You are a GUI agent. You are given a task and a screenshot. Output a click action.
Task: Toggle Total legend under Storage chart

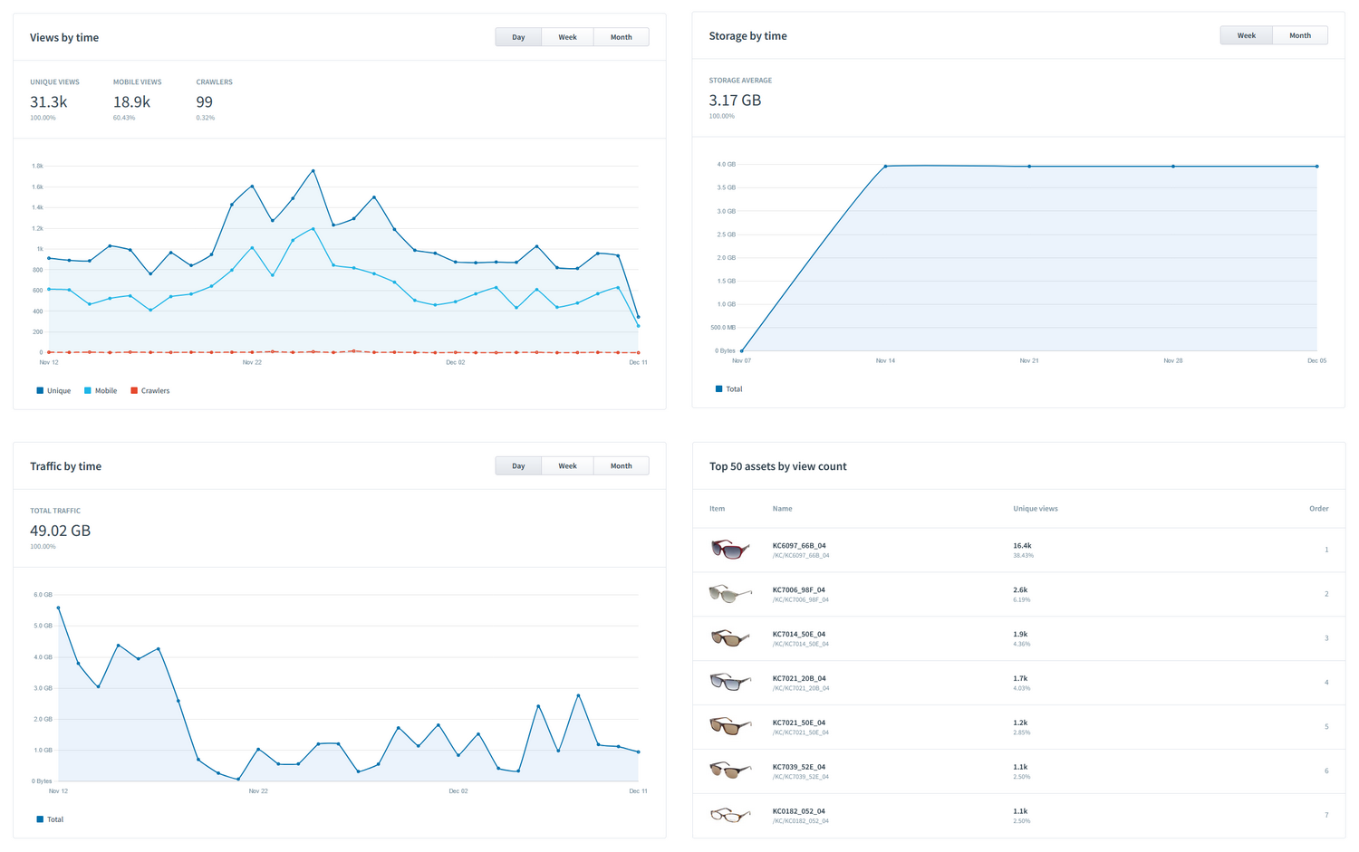[728, 388]
